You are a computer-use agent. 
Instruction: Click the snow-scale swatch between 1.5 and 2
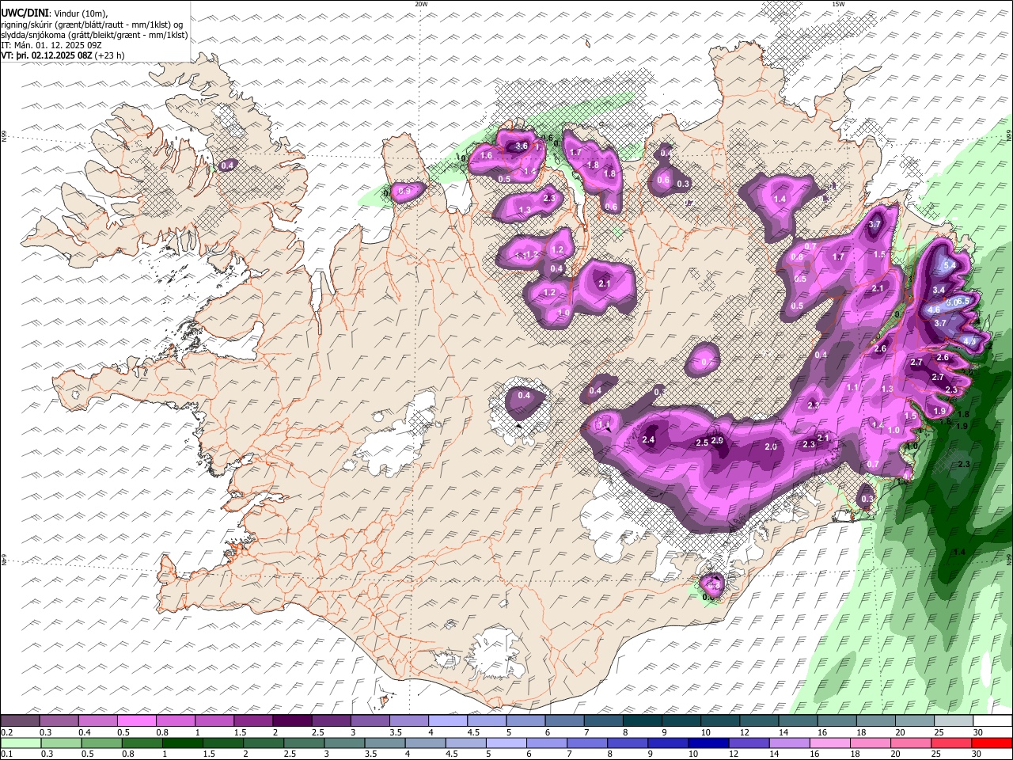click(252, 721)
